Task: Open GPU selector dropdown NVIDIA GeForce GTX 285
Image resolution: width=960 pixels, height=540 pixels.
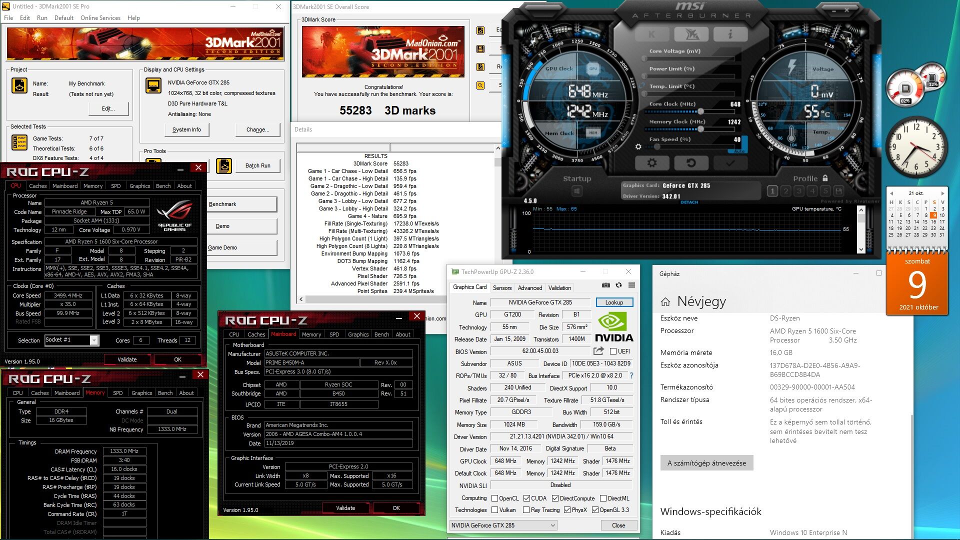Action: pyautogui.click(x=503, y=525)
